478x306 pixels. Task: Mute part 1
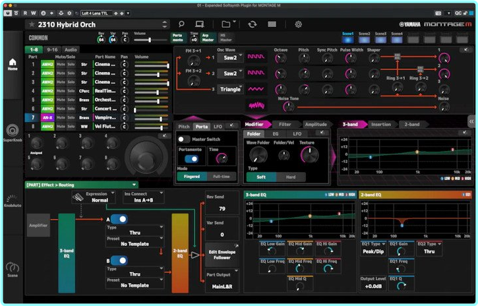(x=61, y=65)
